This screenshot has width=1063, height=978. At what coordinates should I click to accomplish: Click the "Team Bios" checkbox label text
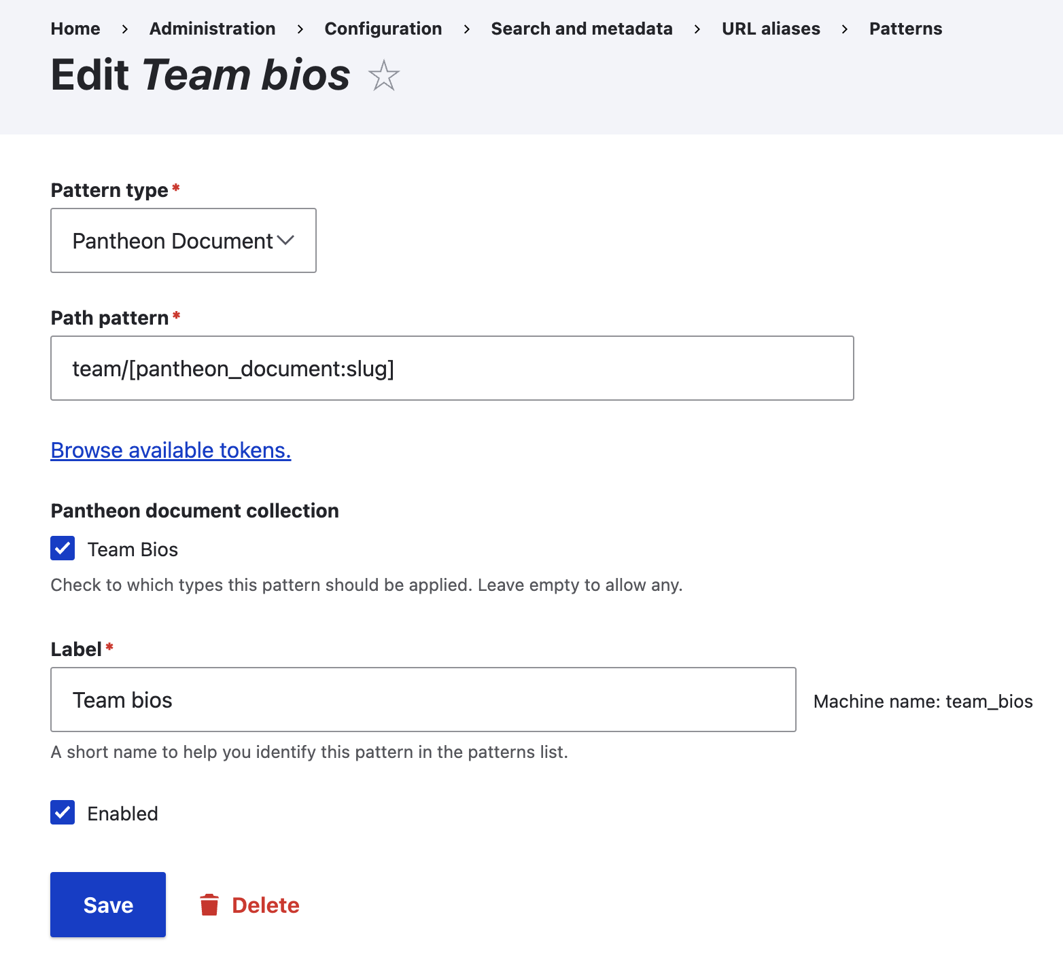(133, 549)
